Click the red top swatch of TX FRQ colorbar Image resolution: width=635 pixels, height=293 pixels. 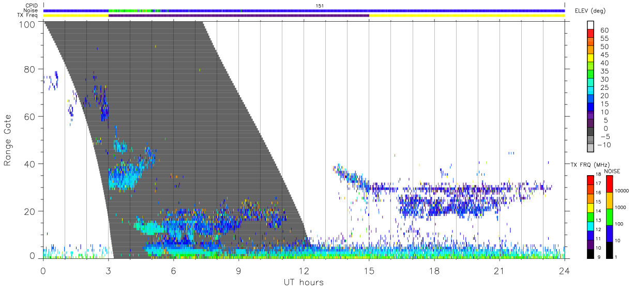589,180
